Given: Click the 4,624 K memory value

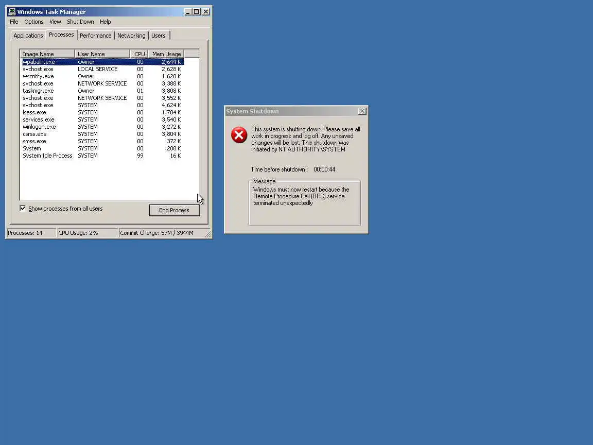Looking at the screenshot, I should pos(171,105).
